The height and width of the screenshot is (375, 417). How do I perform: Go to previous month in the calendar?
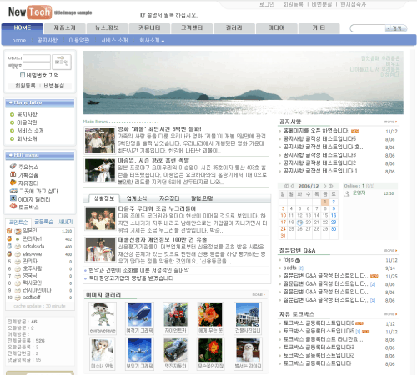click(292, 186)
